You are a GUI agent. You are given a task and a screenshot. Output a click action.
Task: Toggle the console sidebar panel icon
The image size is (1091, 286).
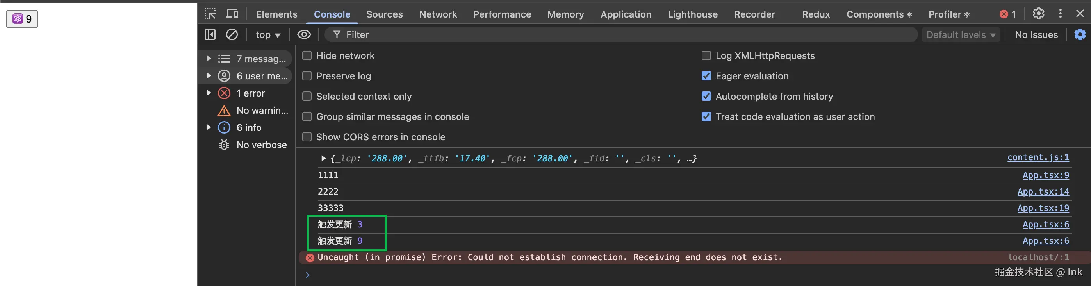point(210,35)
